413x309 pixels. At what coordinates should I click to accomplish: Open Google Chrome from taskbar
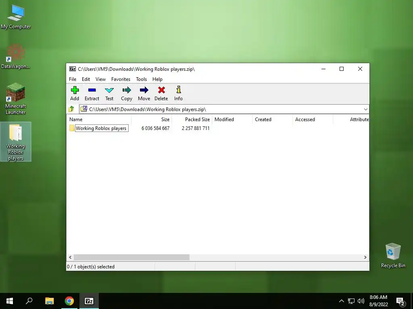69,301
